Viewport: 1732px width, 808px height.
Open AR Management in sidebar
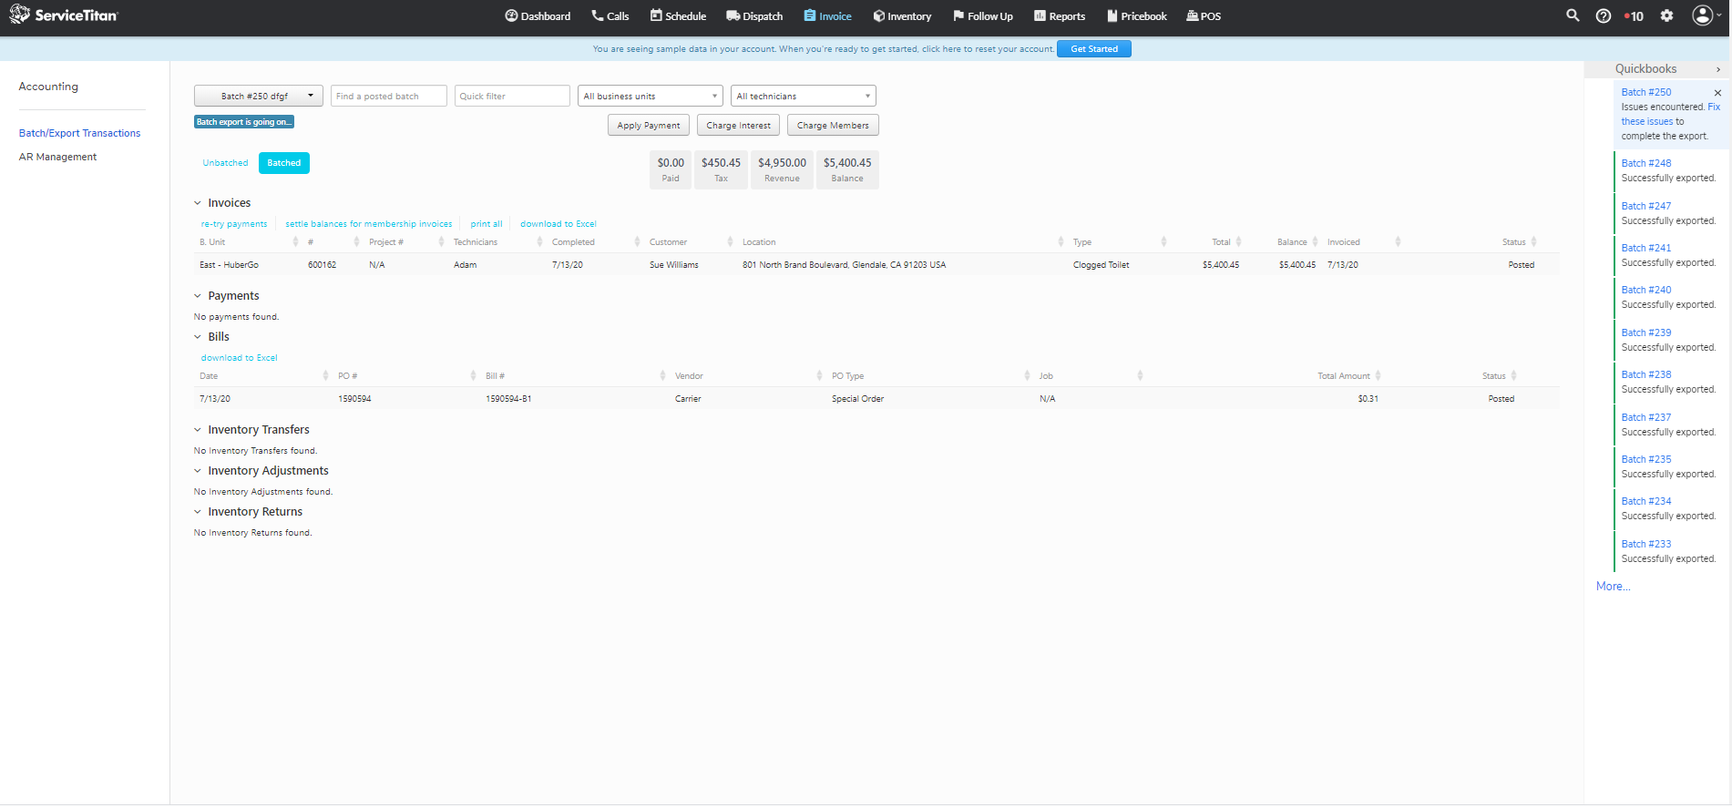click(x=57, y=157)
